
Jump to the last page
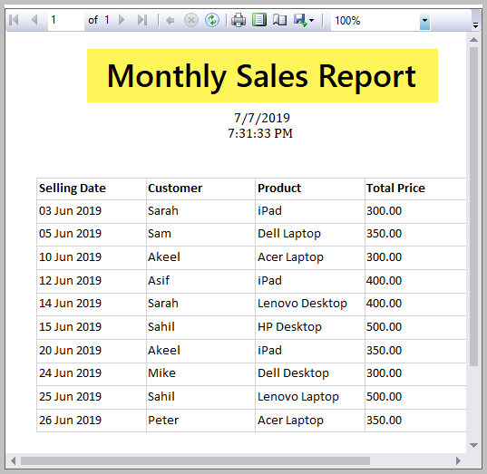tap(142, 20)
